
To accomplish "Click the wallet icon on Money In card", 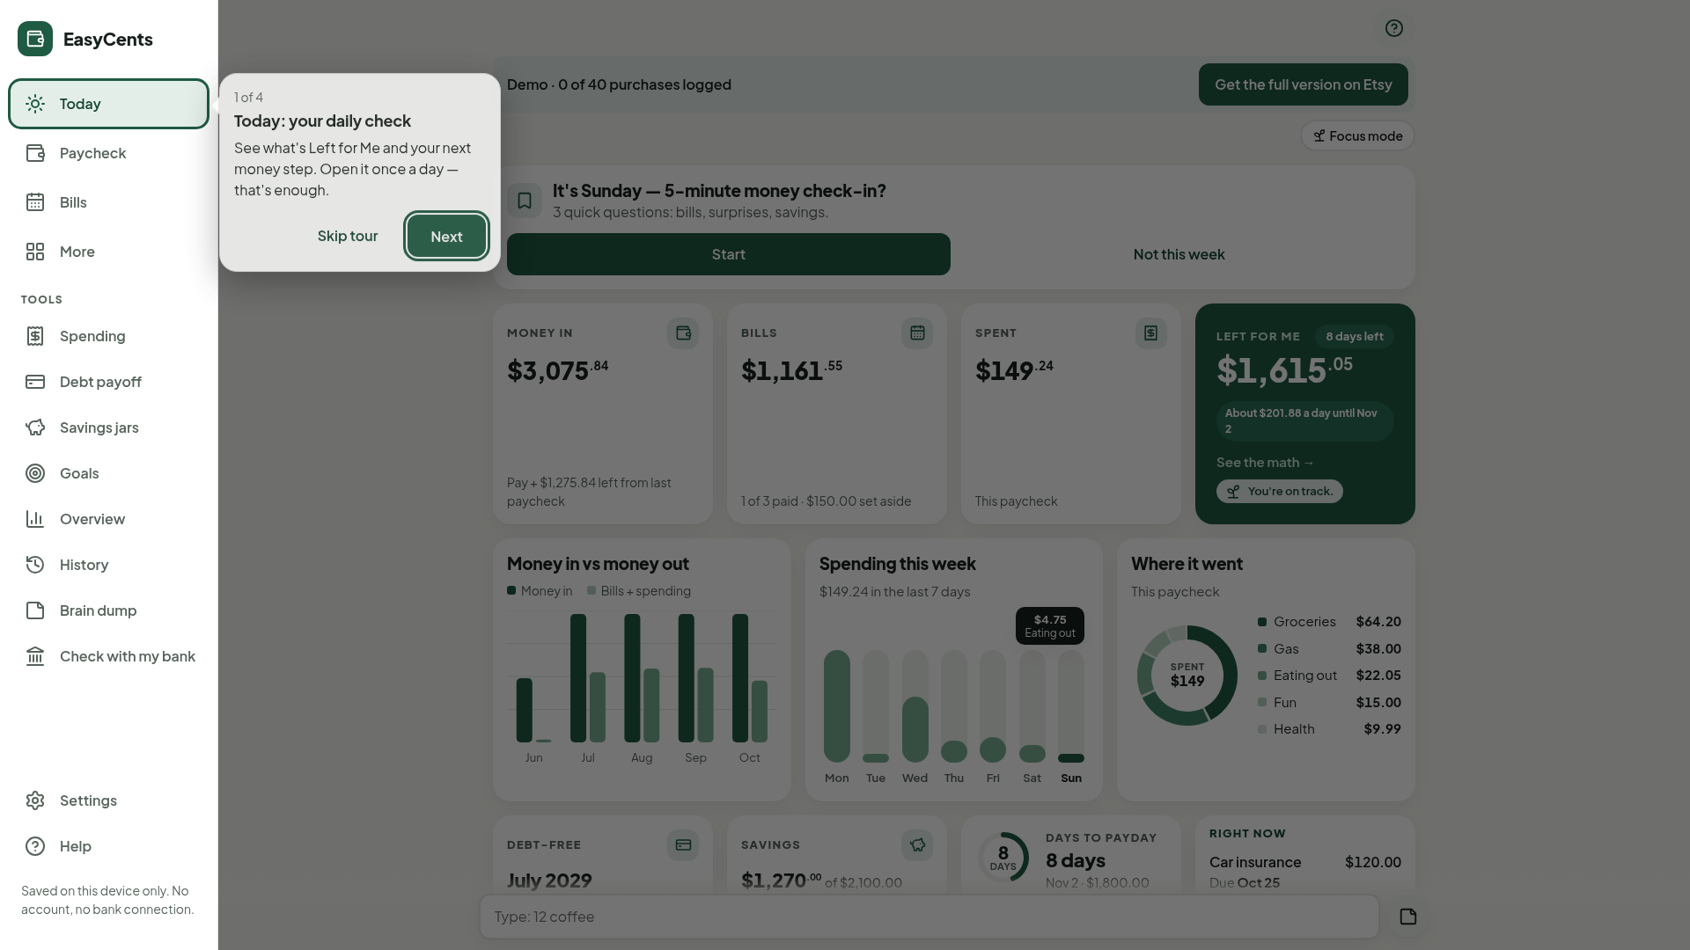I will tap(683, 333).
